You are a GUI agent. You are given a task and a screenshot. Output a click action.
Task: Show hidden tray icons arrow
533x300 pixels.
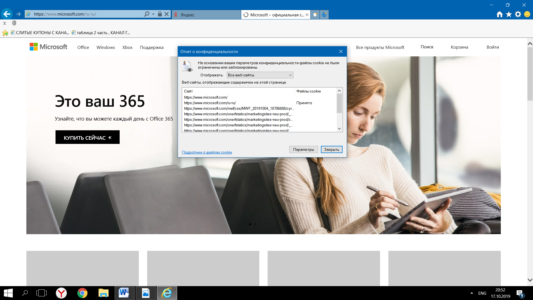point(472,293)
